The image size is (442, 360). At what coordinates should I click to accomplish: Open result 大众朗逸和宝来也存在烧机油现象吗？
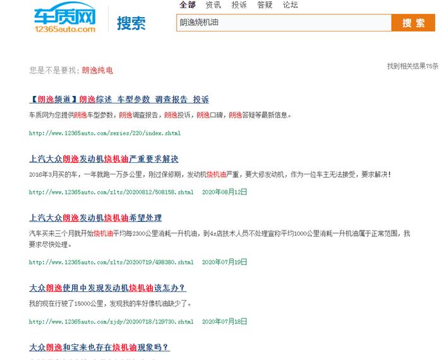coord(100,347)
